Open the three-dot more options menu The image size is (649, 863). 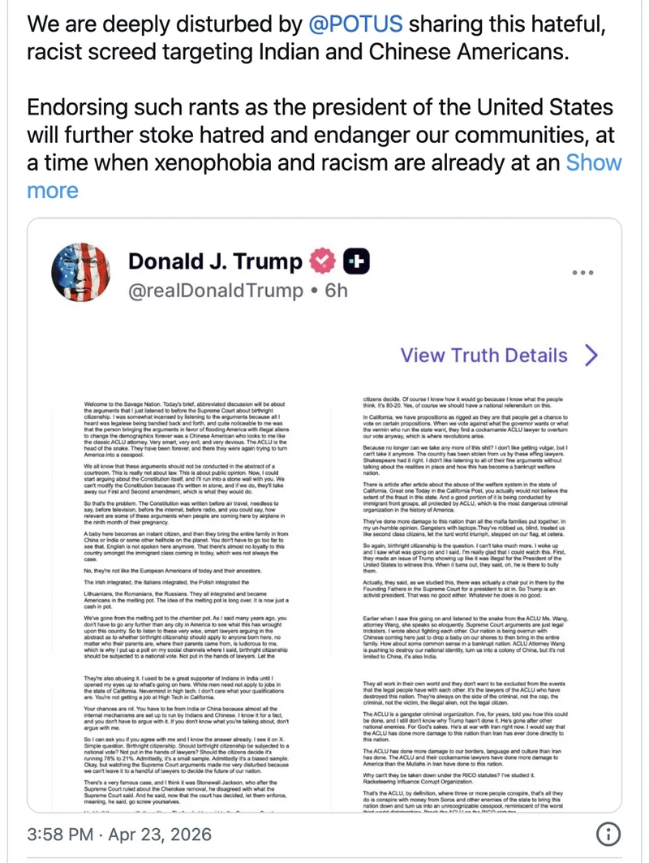coord(582,273)
